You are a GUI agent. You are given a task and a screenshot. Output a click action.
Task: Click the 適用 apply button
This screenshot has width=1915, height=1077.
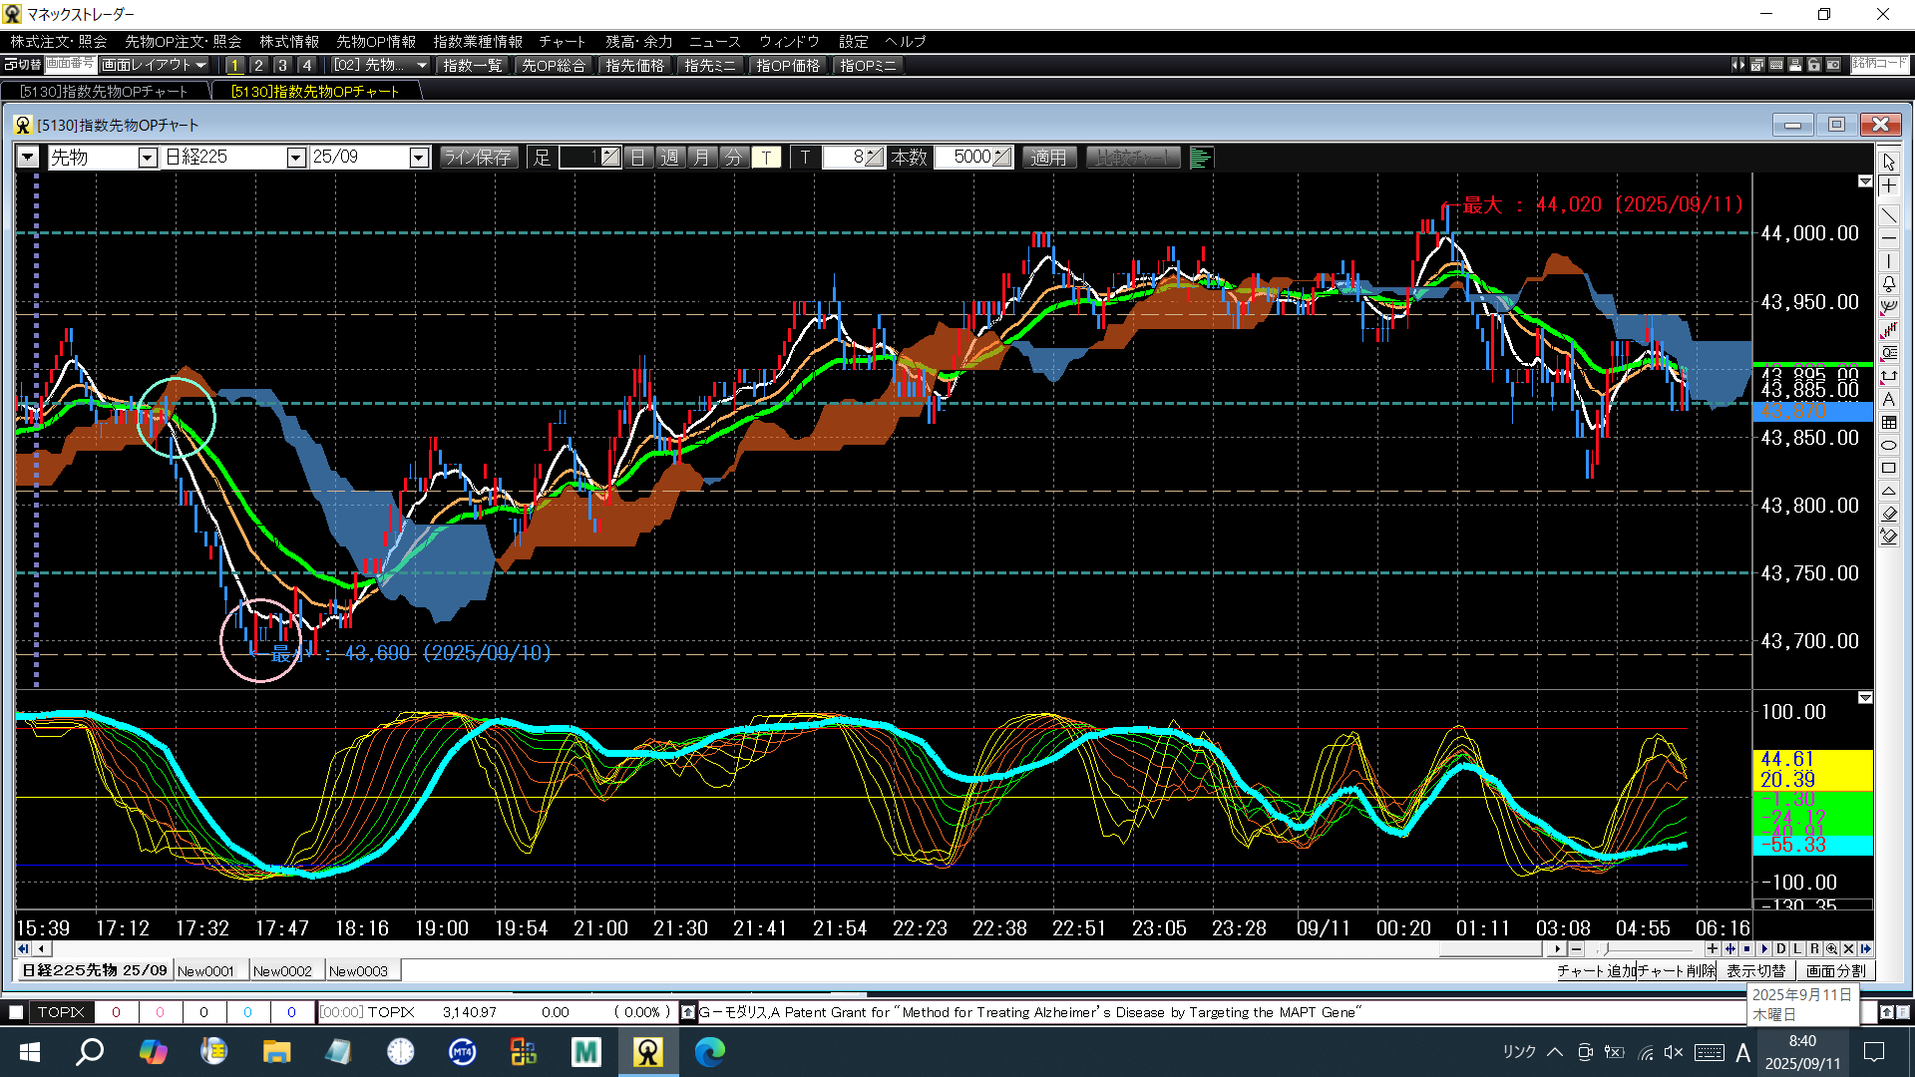[1048, 158]
